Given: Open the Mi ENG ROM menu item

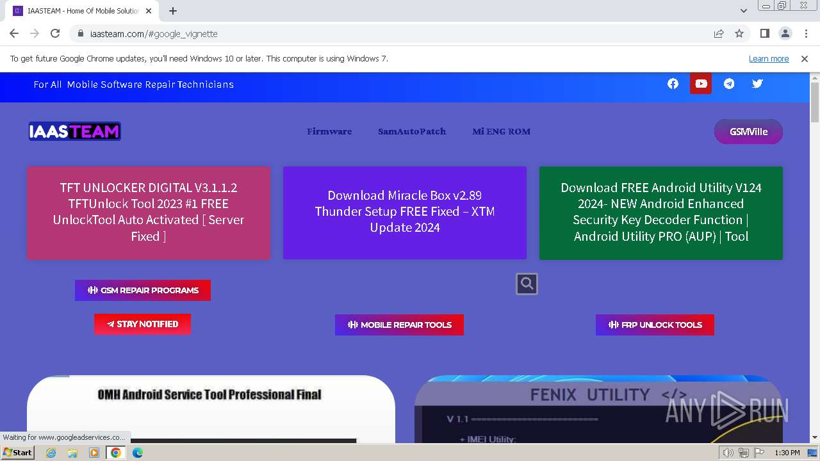Looking at the screenshot, I should point(502,131).
